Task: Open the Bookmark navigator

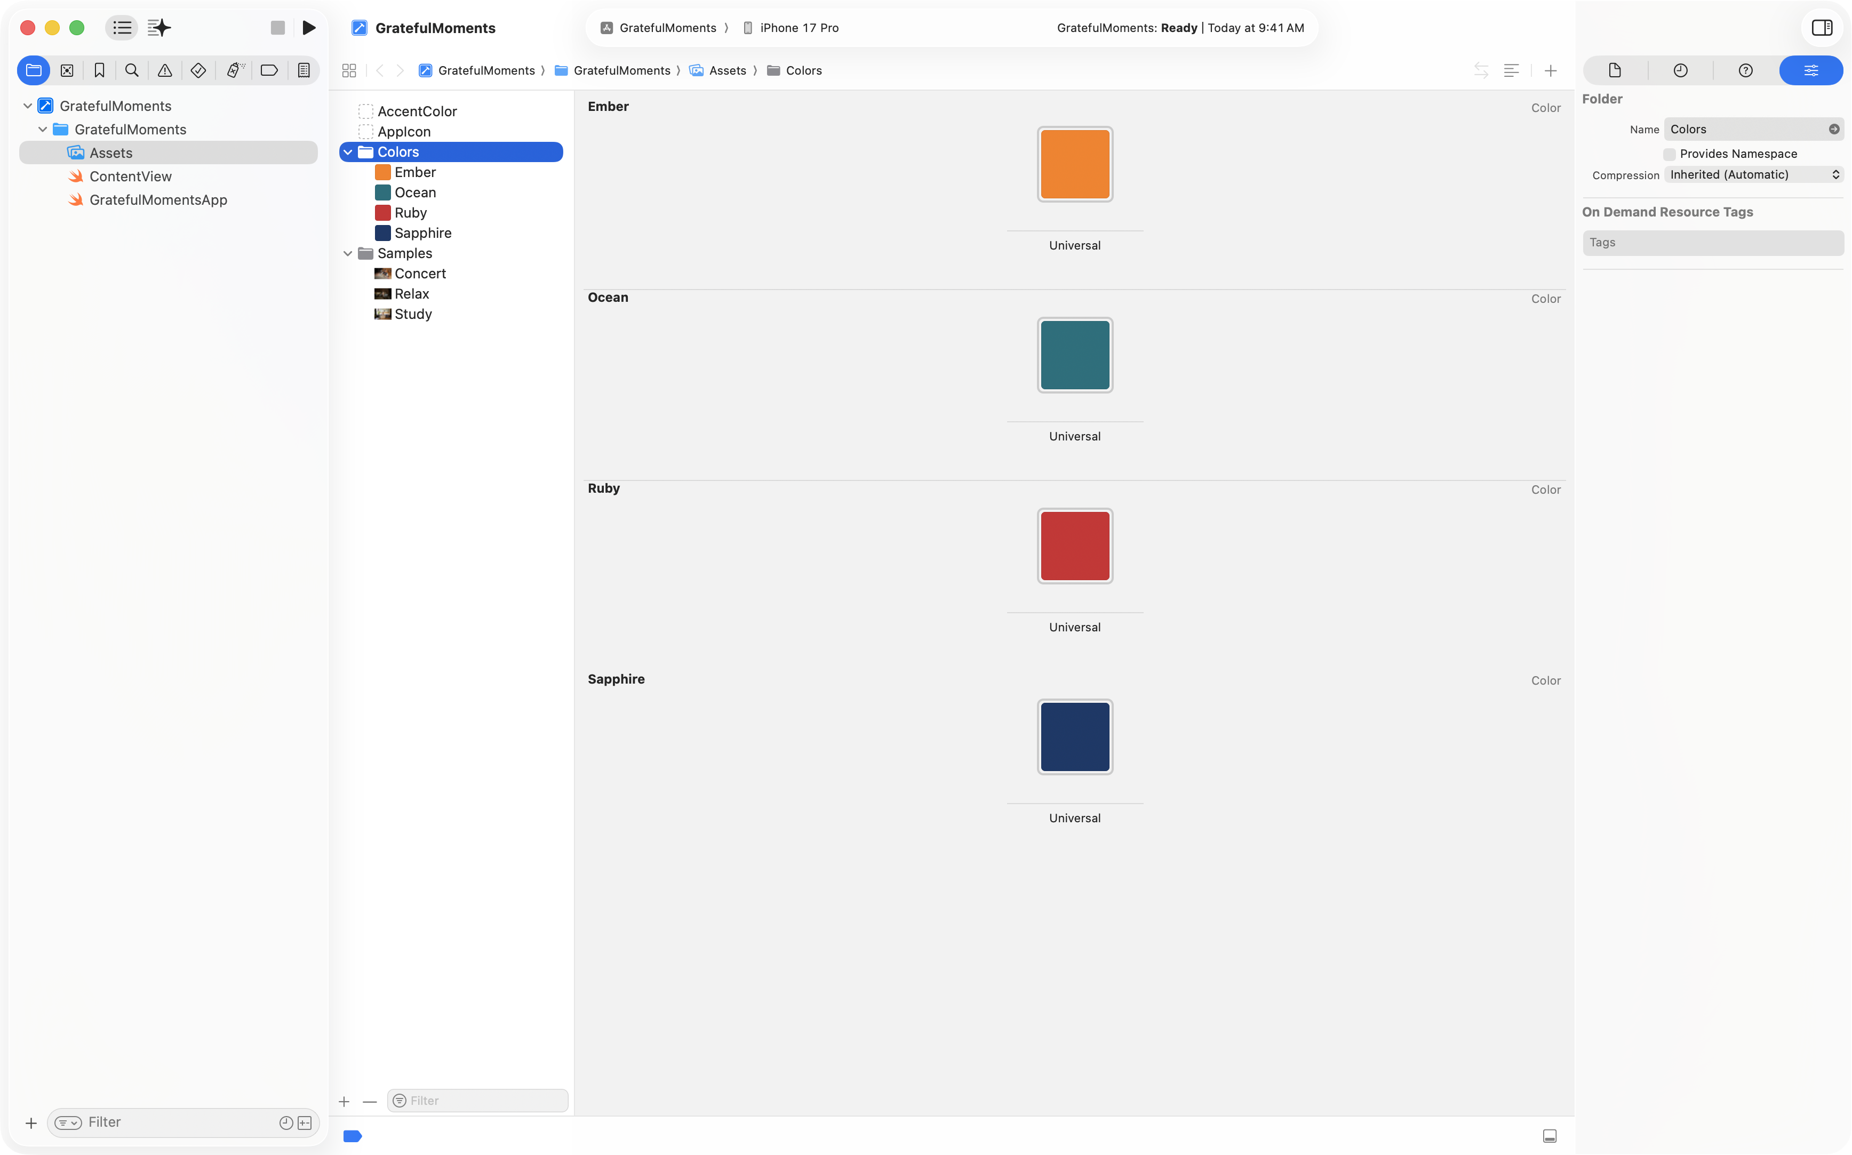Action: (x=100, y=70)
